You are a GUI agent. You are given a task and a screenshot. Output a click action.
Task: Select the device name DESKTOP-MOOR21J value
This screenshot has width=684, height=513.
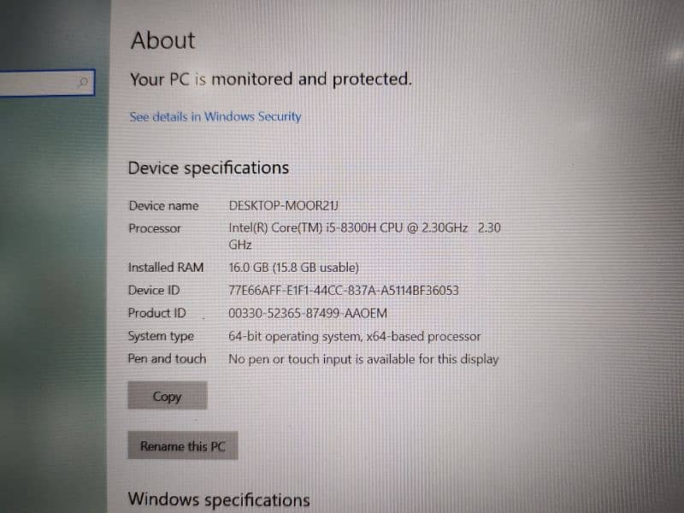(x=284, y=205)
